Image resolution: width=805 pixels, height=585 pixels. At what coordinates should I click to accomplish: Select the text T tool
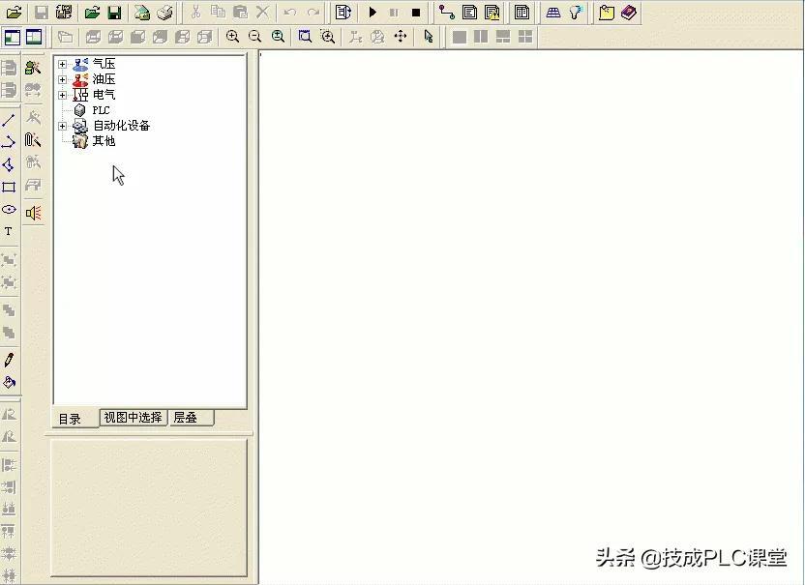tap(9, 232)
